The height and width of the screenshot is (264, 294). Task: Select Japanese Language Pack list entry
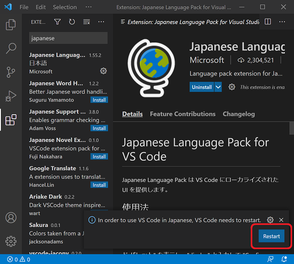[68, 63]
